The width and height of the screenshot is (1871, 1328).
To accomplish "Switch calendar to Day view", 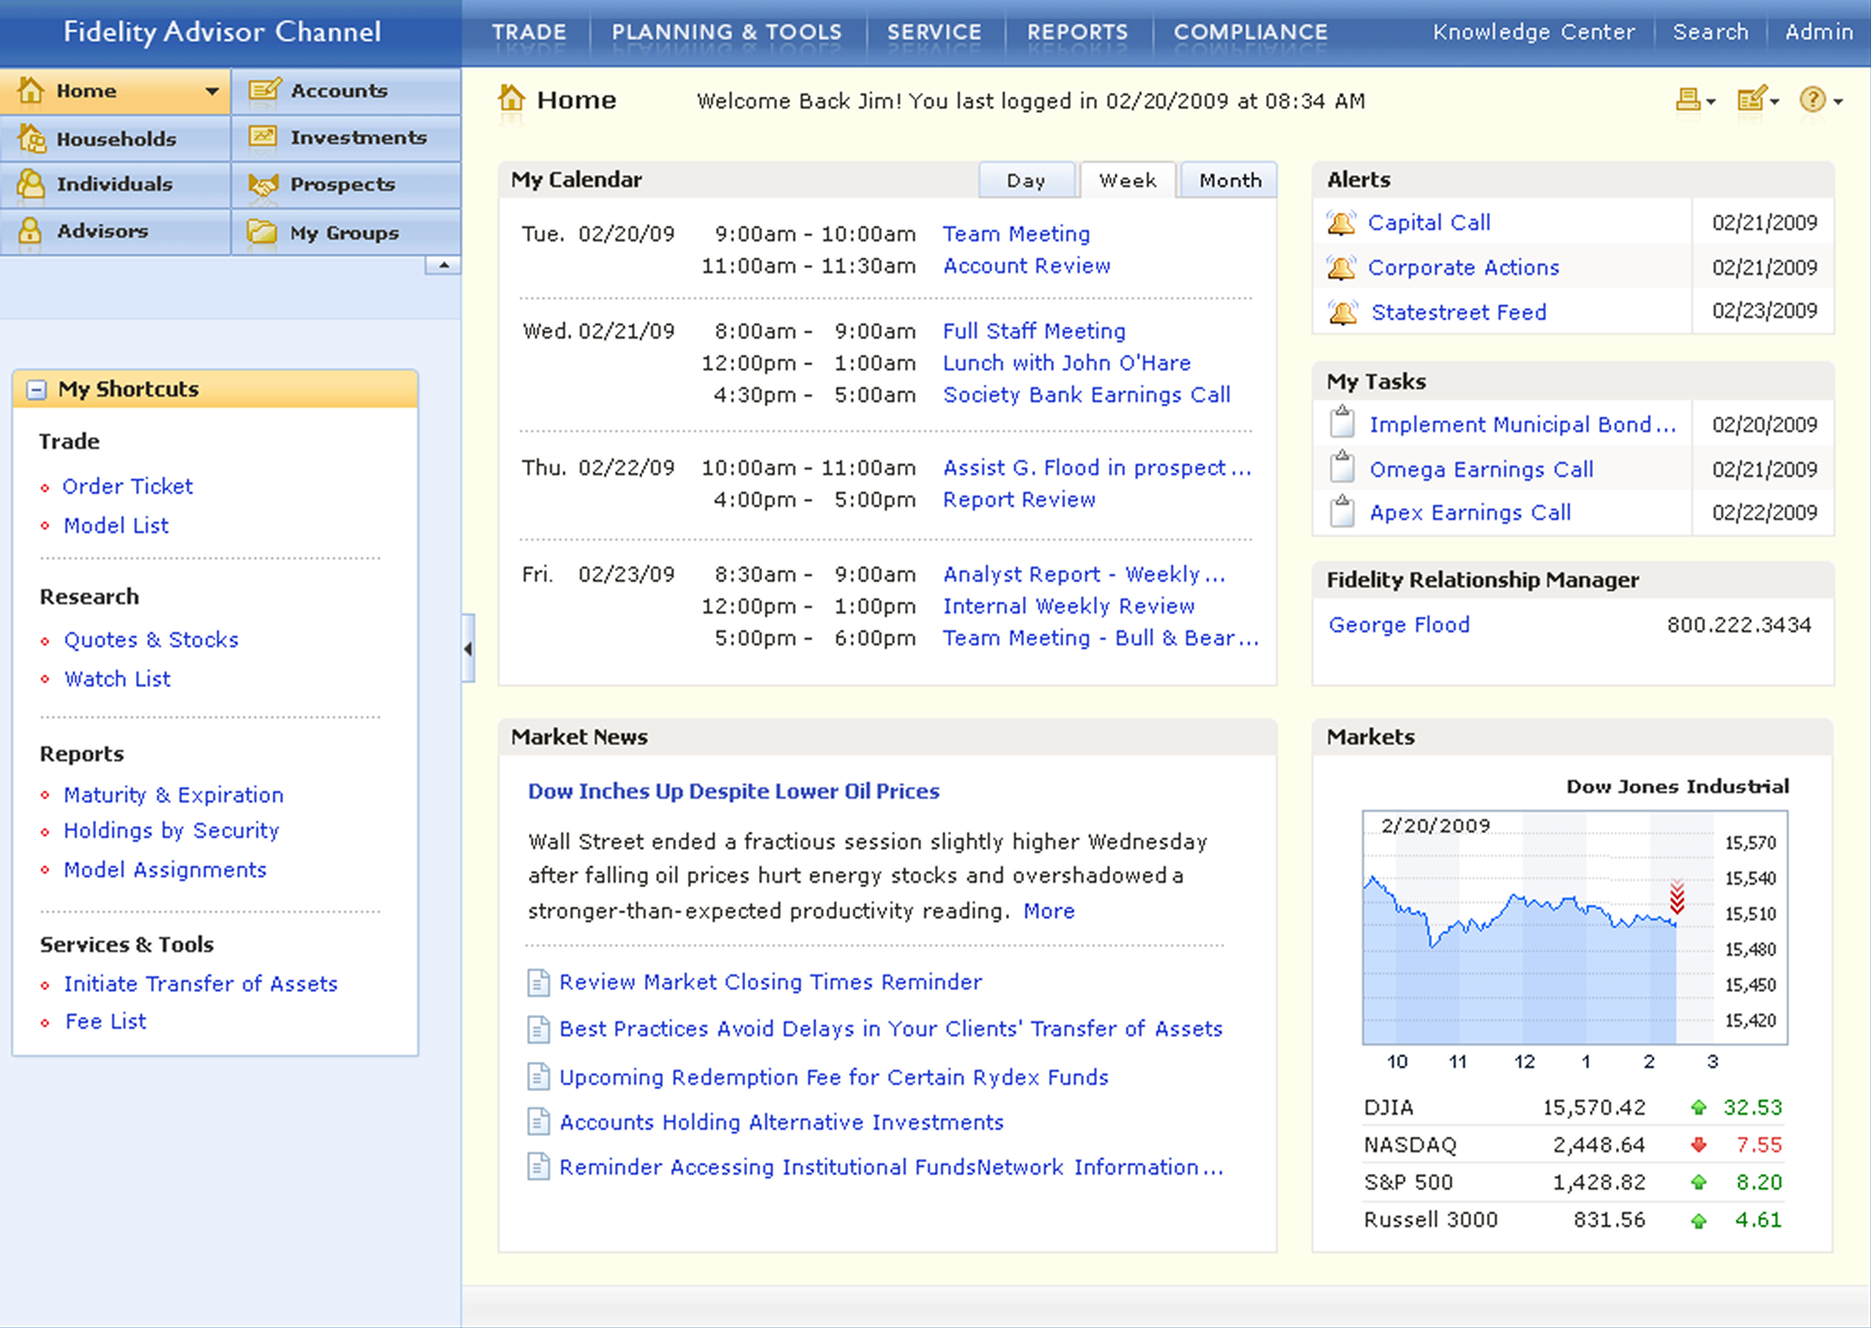I will [x=1025, y=181].
